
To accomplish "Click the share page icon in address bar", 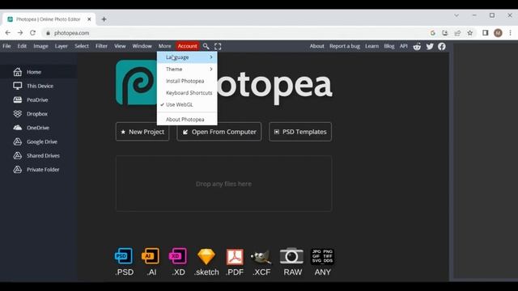I will click(x=457, y=33).
